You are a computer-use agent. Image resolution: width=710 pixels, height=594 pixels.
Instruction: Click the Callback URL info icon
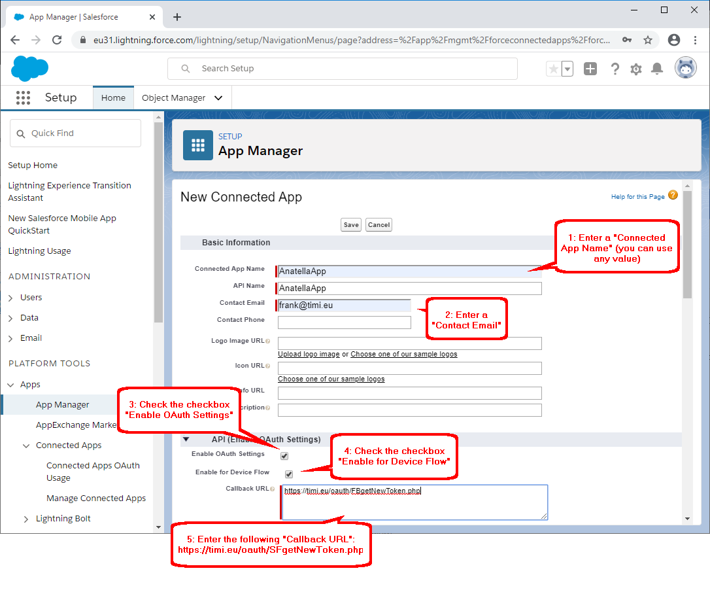coord(272,489)
